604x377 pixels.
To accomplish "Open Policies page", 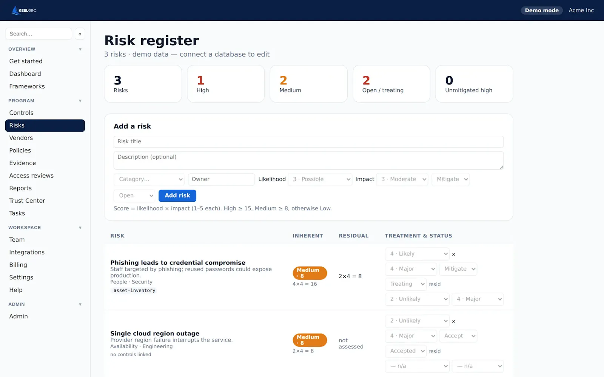I will 45,150.
